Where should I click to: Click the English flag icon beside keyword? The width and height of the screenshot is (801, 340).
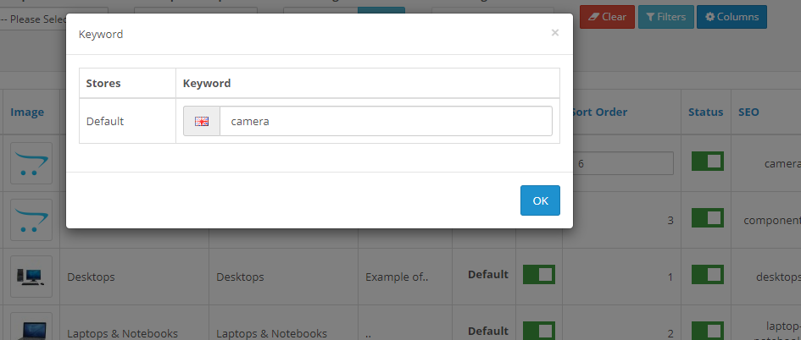202,121
